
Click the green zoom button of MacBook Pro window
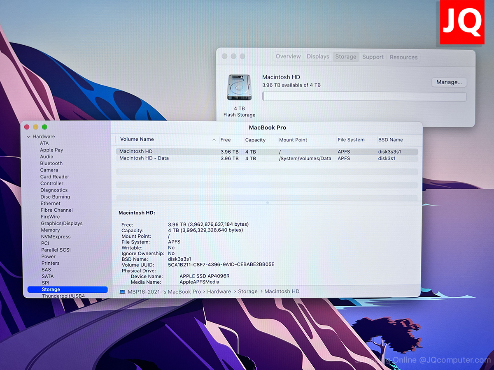pyautogui.click(x=44, y=127)
